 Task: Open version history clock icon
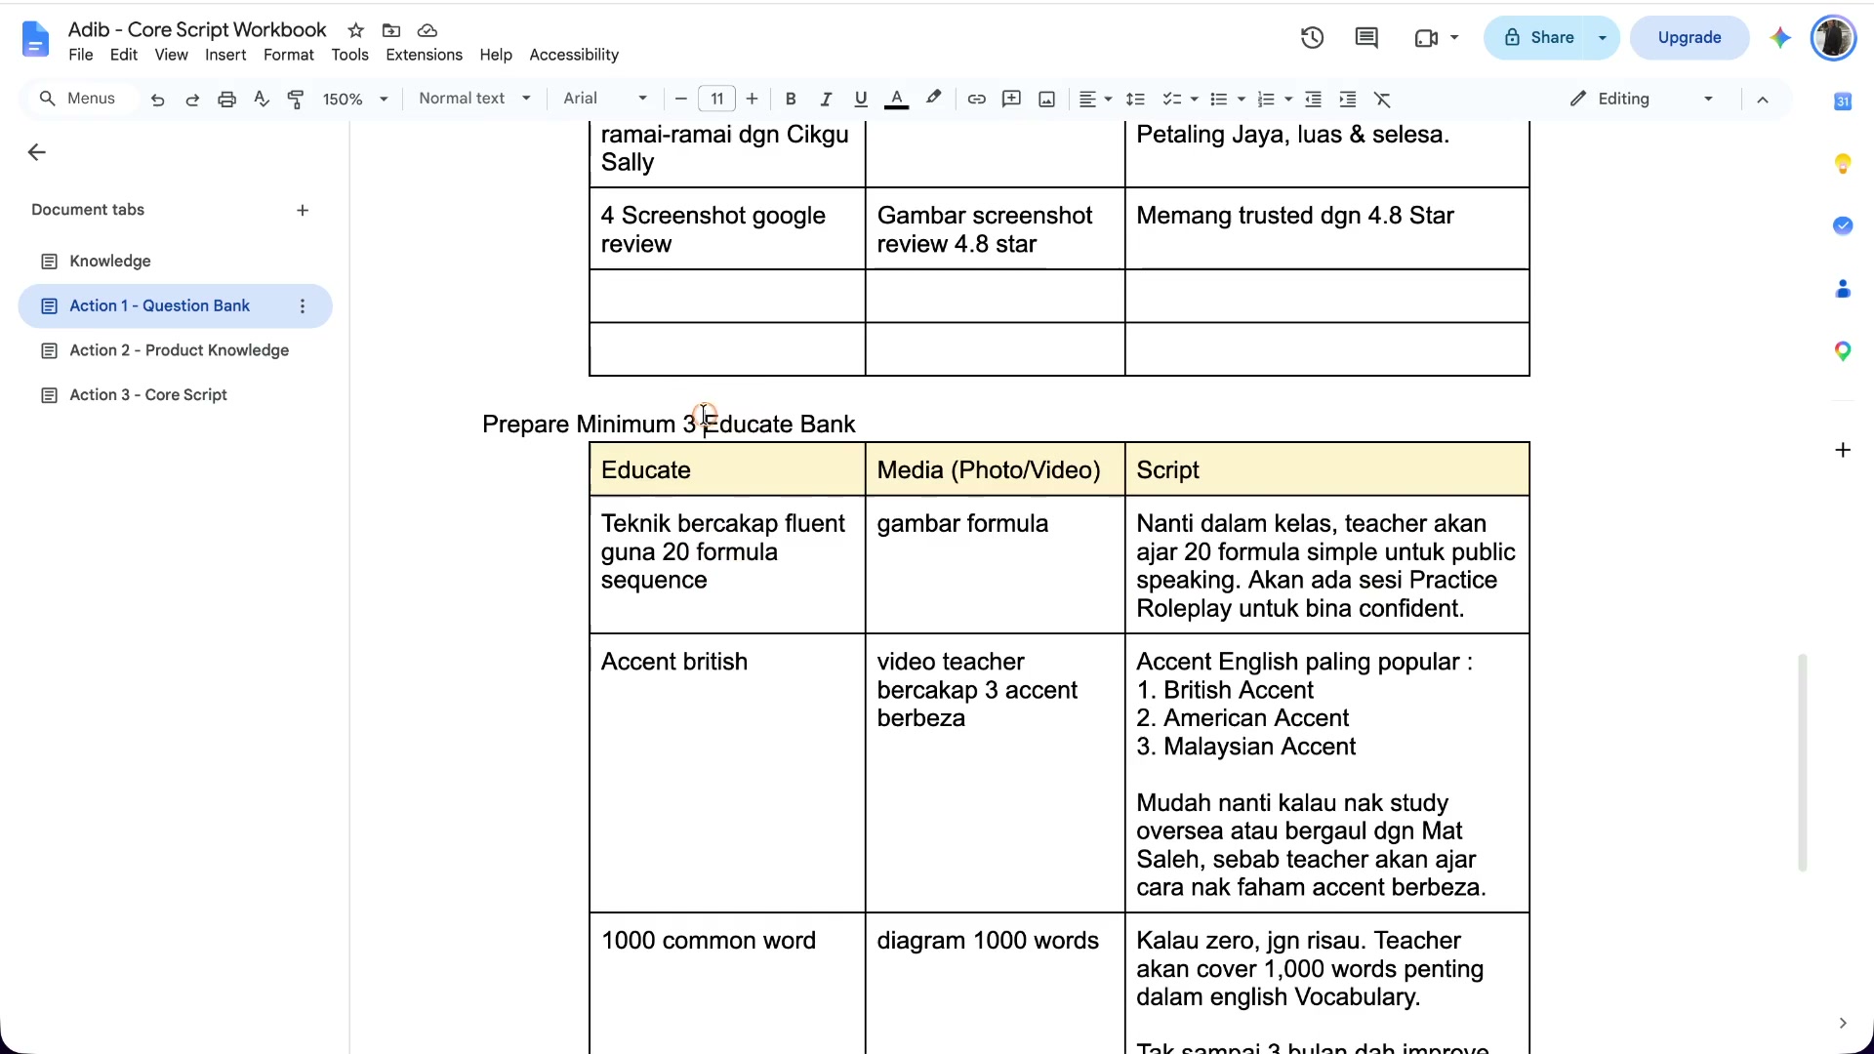pos(1312,38)
